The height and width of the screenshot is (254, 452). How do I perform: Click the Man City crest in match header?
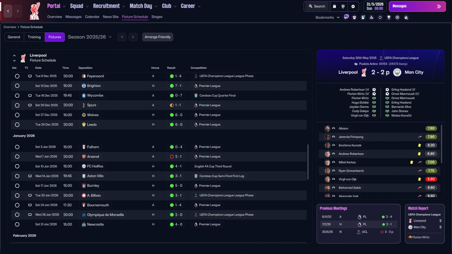pyautogui.click(x=397, y=72)
